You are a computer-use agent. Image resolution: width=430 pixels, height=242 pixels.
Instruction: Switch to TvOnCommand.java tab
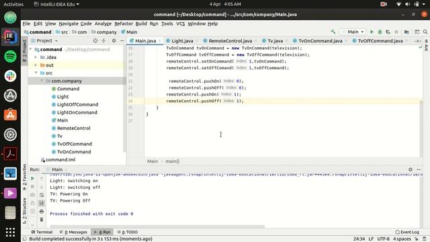320,41
